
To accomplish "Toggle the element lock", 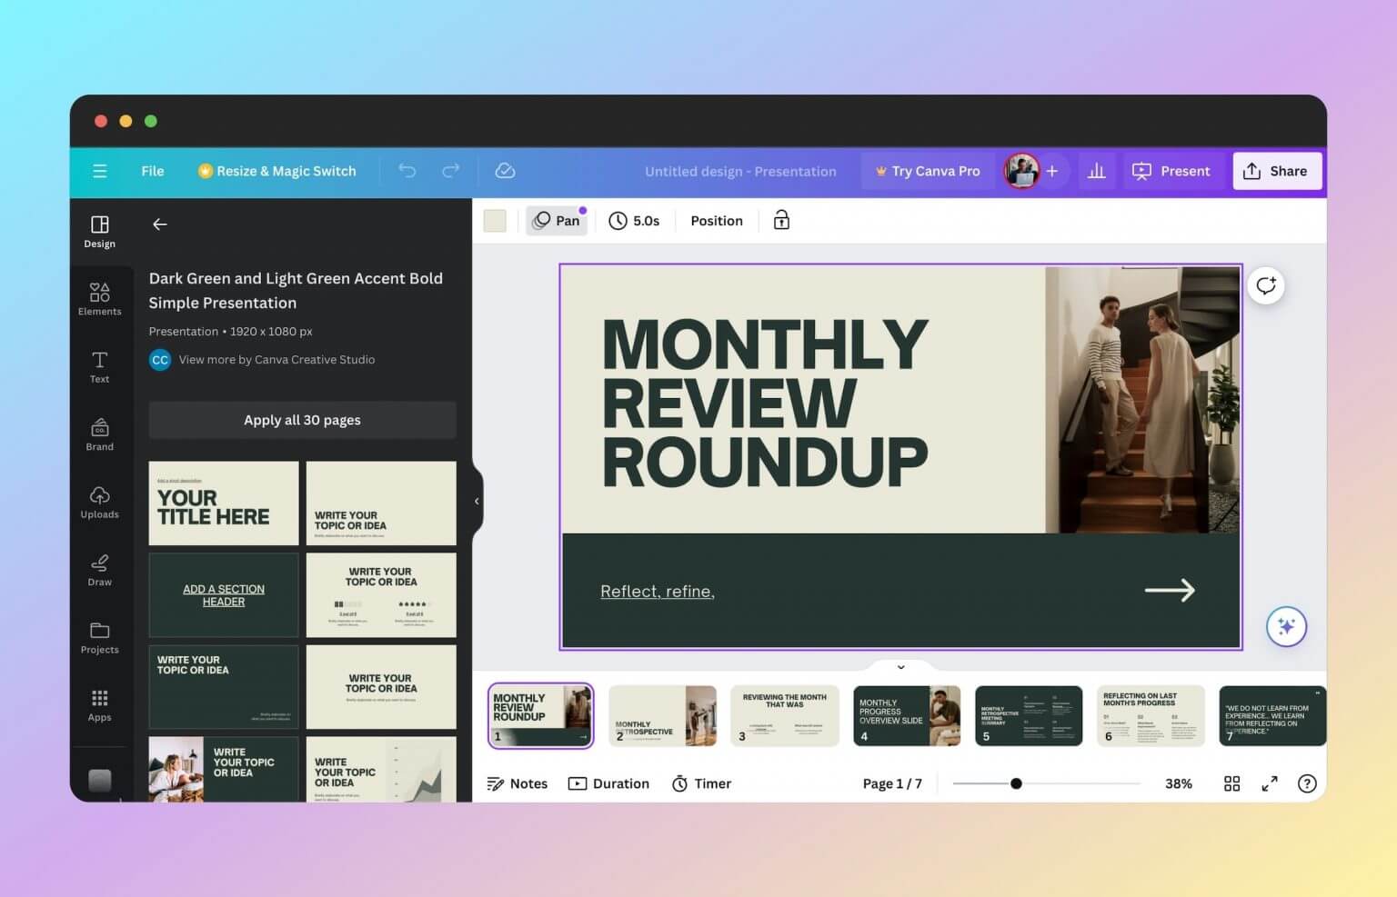I will pyautogui.click(x=780, y=220).
